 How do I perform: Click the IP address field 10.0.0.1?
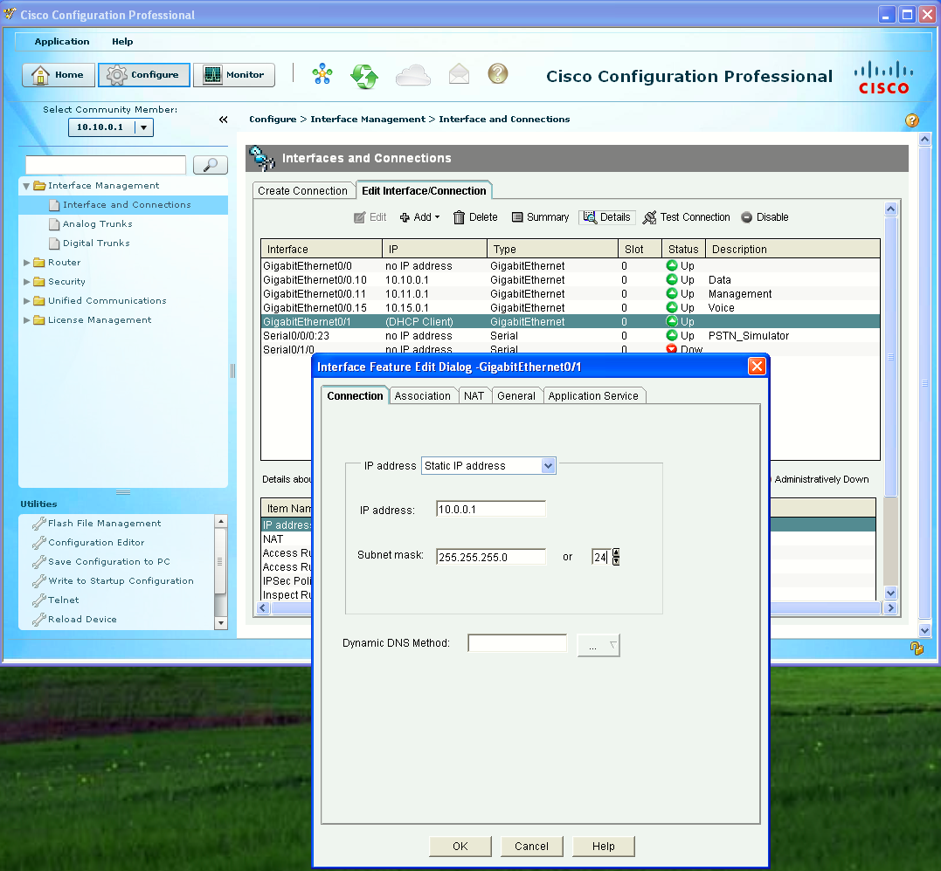(491, 510)
